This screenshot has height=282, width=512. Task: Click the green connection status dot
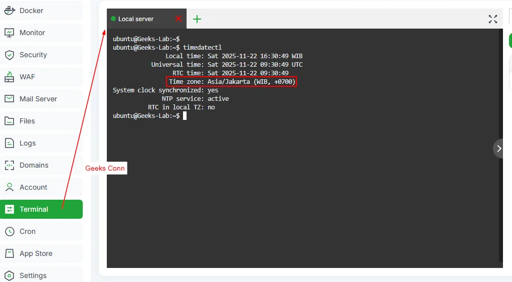pyautogui.click(x=113, y=19)
